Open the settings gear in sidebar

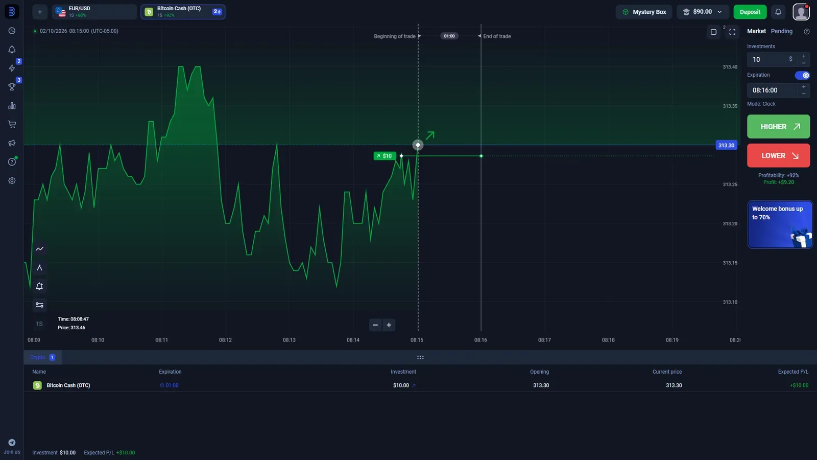pyautogui.click(x=12, y=180)
